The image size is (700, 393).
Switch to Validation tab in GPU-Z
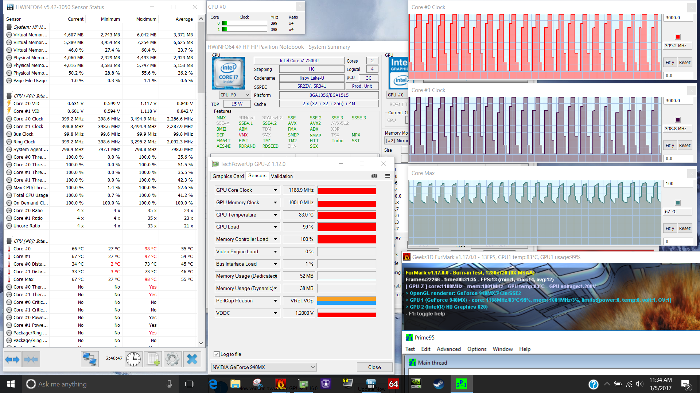click(281, 176)
